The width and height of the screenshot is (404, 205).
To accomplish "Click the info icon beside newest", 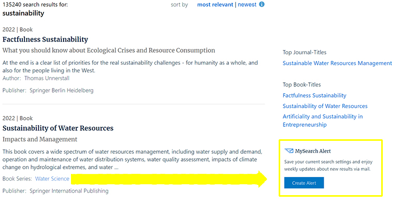I will click(262, 4).
